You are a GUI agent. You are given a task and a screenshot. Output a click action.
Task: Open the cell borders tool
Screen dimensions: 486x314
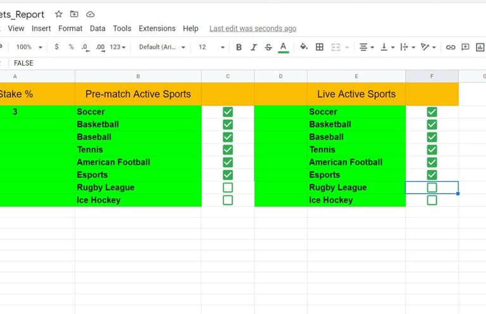(x=320, y=47)
